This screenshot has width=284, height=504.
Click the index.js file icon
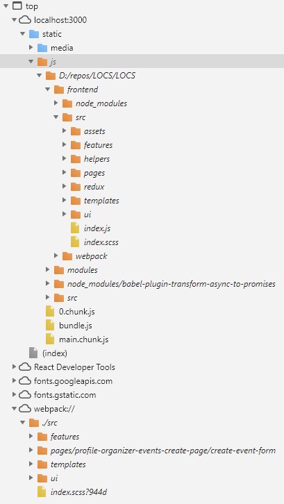[x=75, y=228]
